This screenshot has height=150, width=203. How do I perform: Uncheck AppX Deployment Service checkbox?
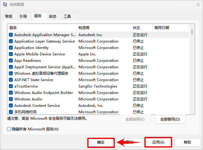coord(11,67)
